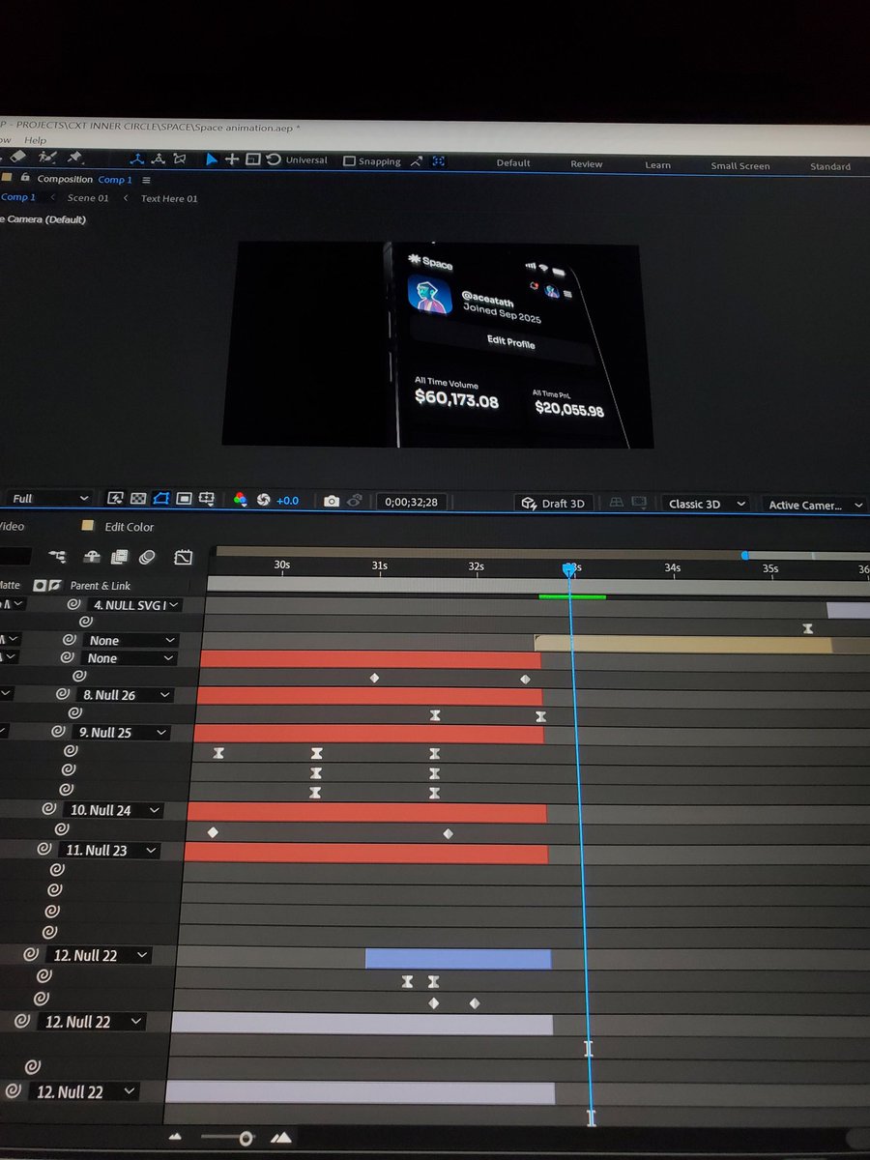Open the Fast Previews lightning icon
Screen dimensions: 870x1160
116,499
